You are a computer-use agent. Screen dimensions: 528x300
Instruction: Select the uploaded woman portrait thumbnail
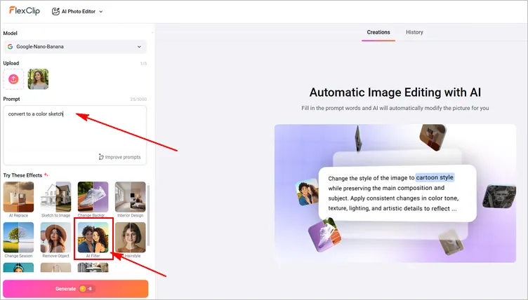[x=38, y=79]
